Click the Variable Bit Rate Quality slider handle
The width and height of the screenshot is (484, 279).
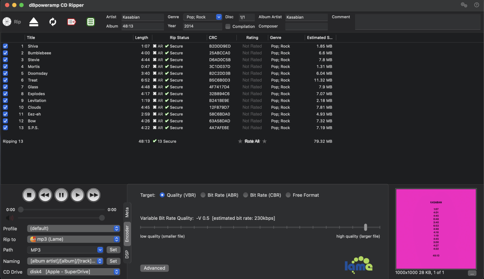[366, 227]
